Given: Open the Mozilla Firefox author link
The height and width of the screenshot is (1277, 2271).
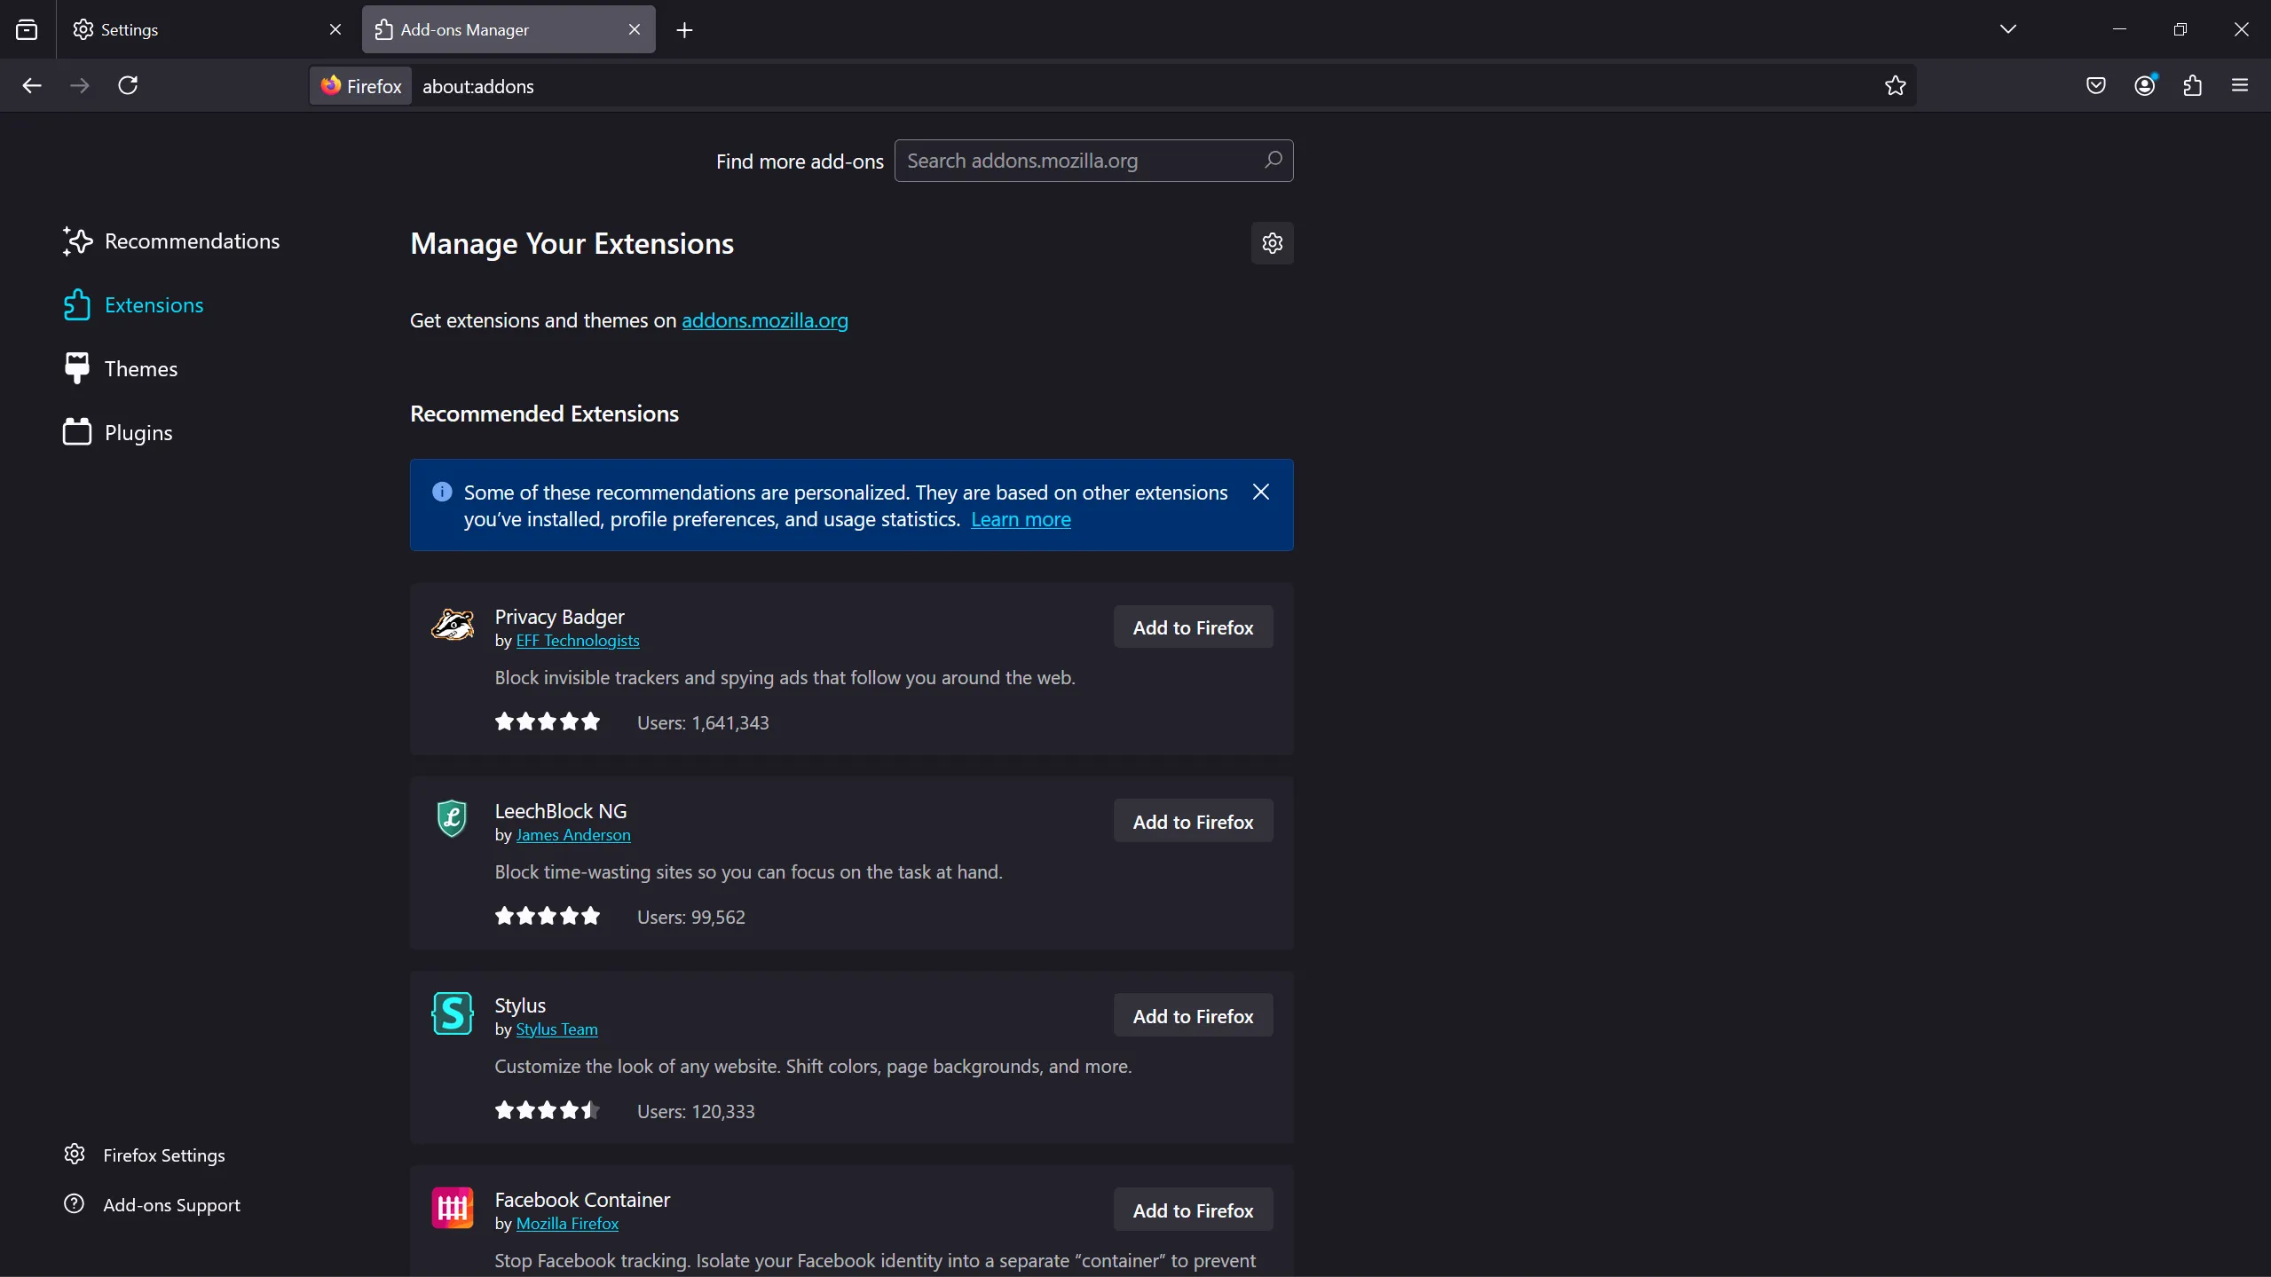Looking at the screenshot, I should click(x=567, y=1224).
